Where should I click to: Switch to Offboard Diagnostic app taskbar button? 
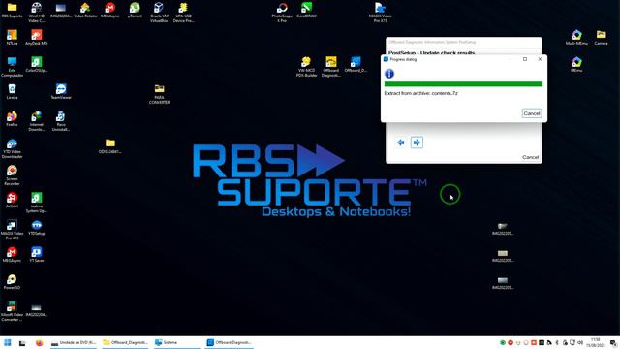click(230, 342)
